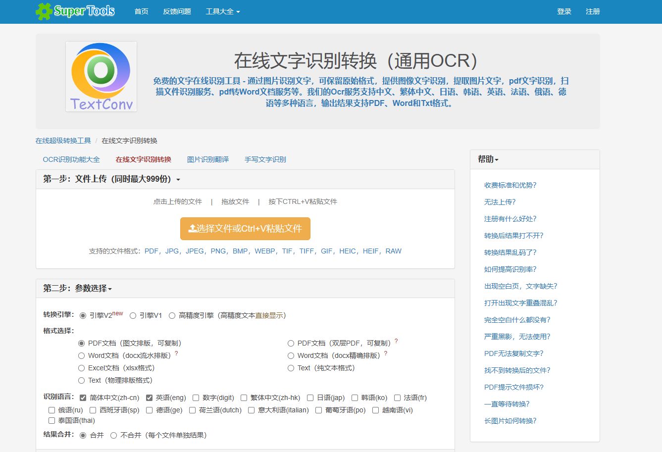Open 反馈问题 in navigation bar

point(177,11)
